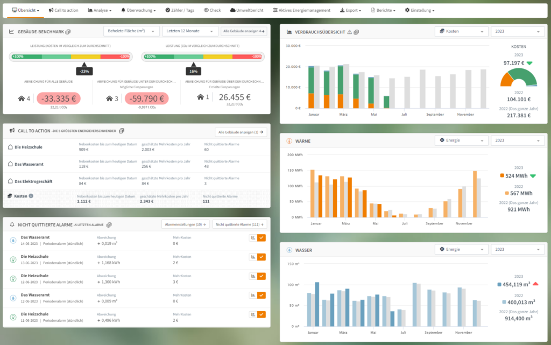This screenshot has width=551, height=345.
Task: Open chart for Die Heizschule 12-06-2023 alarm
Action: (253, 276)
